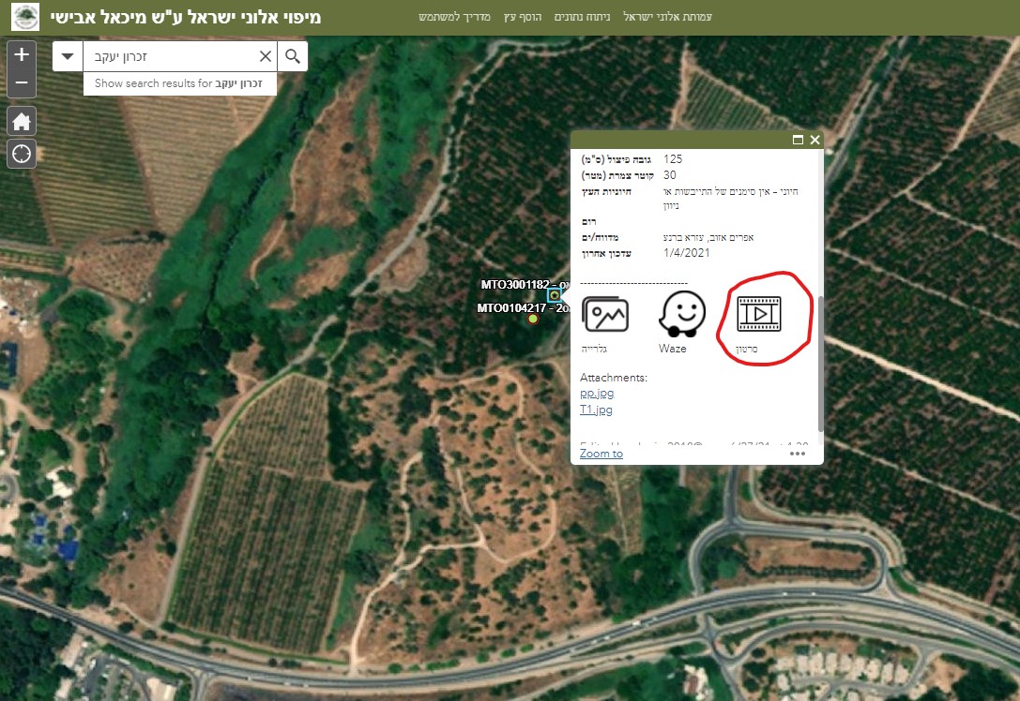The image size is (1020, 701).
Task: Go to the default home extent
Action: click(x=22, y=122)
